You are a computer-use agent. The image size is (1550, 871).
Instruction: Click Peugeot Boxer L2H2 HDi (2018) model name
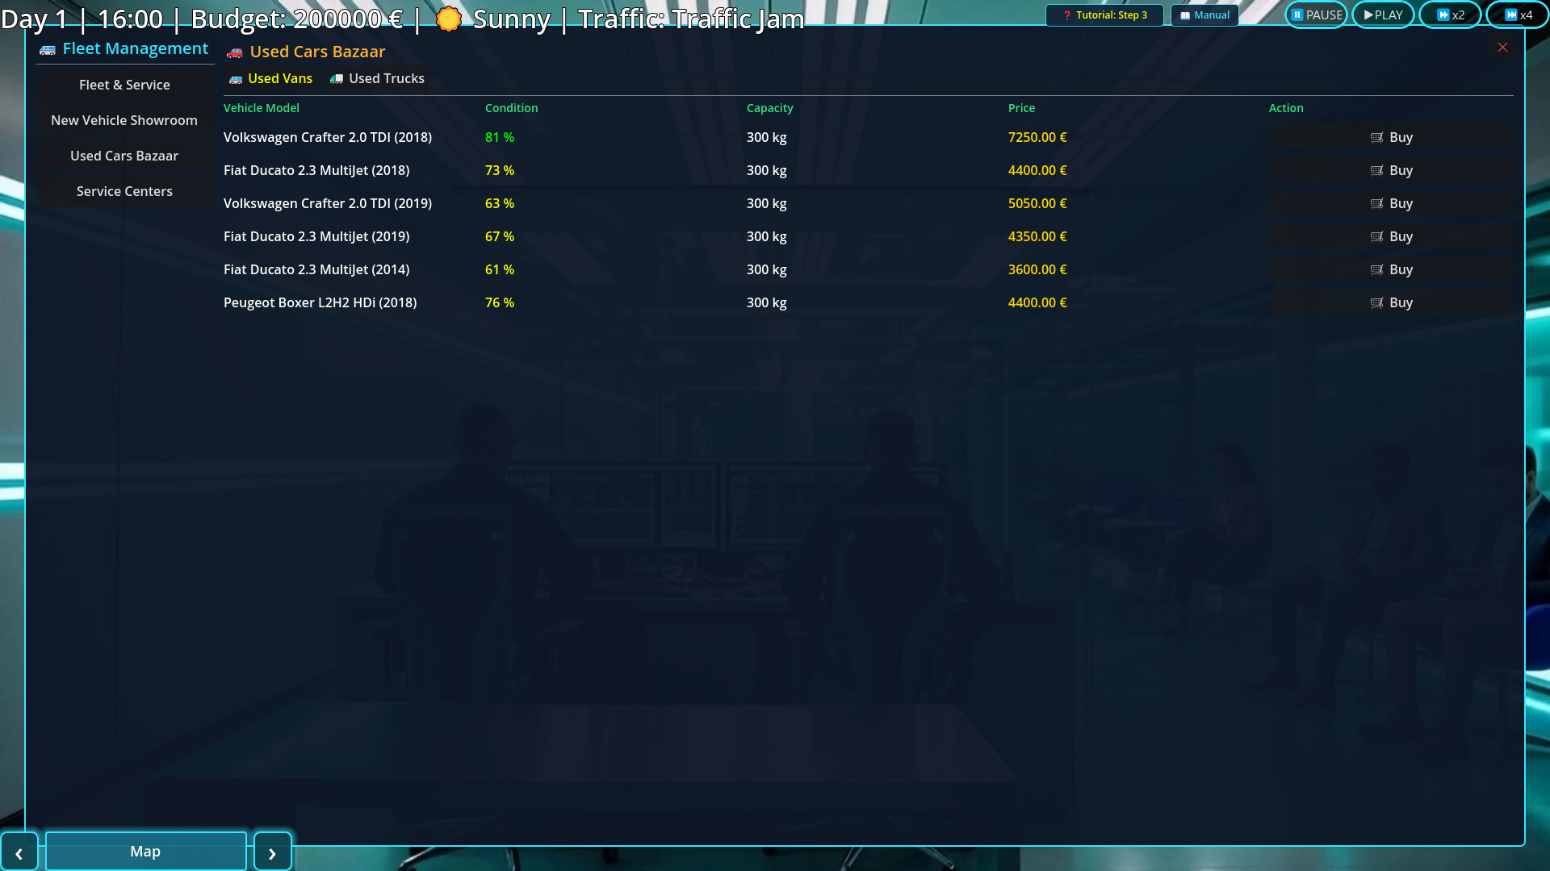(320, 302)
